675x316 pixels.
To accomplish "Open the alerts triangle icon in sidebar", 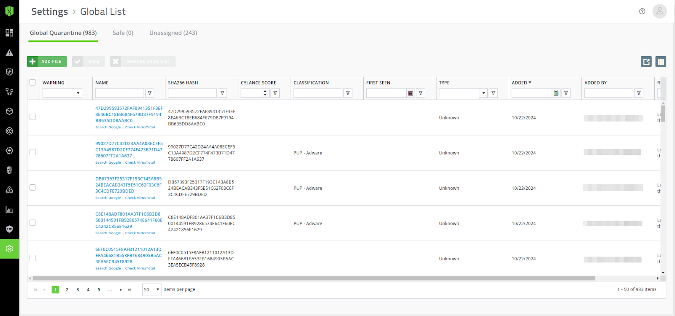I will [x=9, y=53].
